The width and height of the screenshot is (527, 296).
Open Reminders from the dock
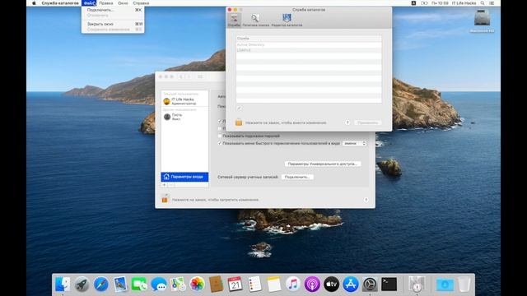pos(254,284)
